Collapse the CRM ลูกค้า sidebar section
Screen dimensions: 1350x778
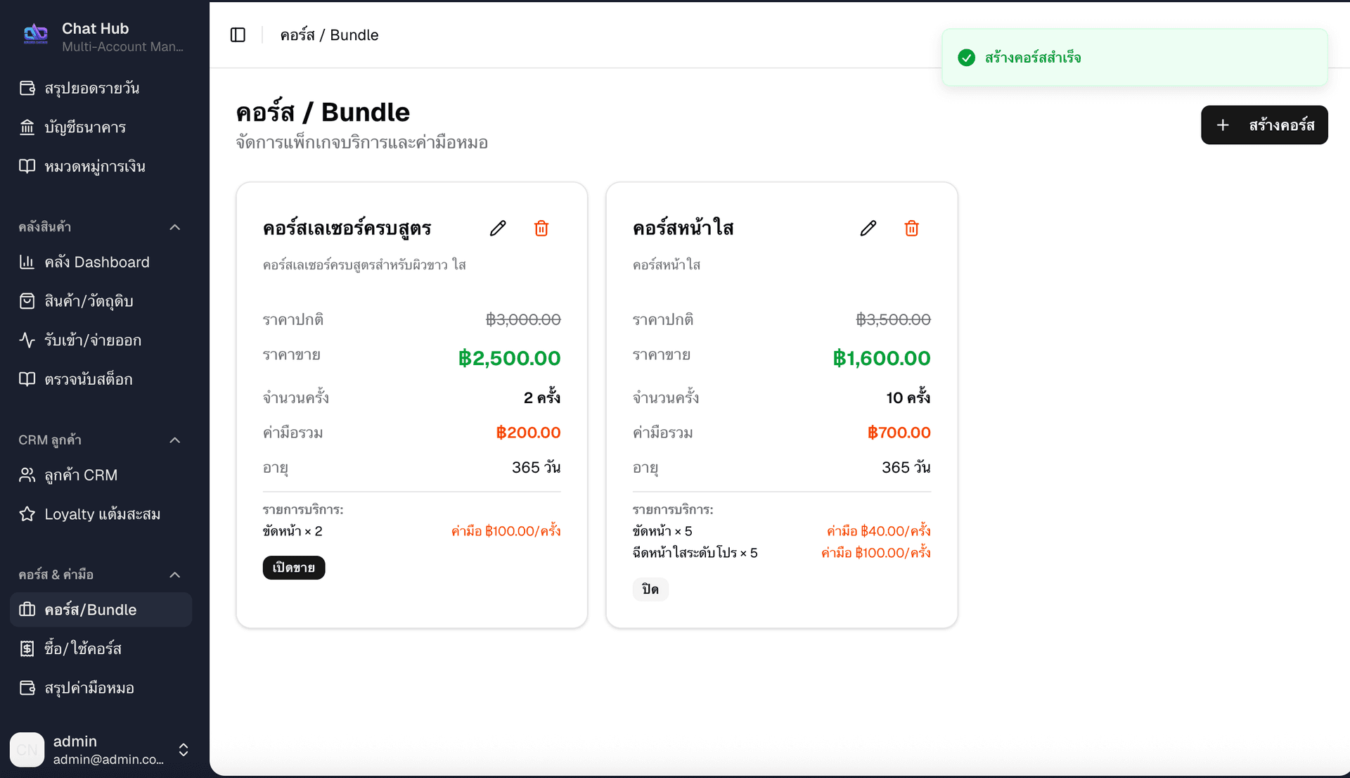(x=175, y=440)
